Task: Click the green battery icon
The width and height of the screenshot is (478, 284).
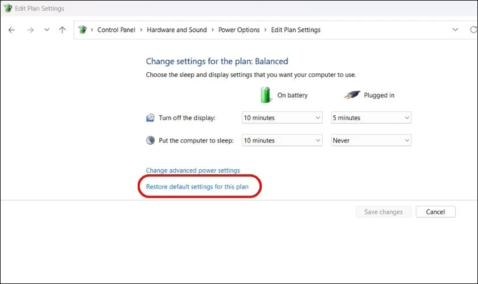Action: pos(265,95)
